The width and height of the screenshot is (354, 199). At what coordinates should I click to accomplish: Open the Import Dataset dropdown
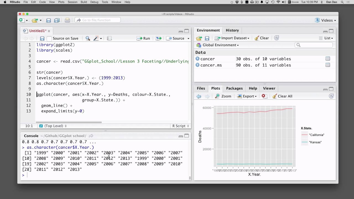point(232,38)
